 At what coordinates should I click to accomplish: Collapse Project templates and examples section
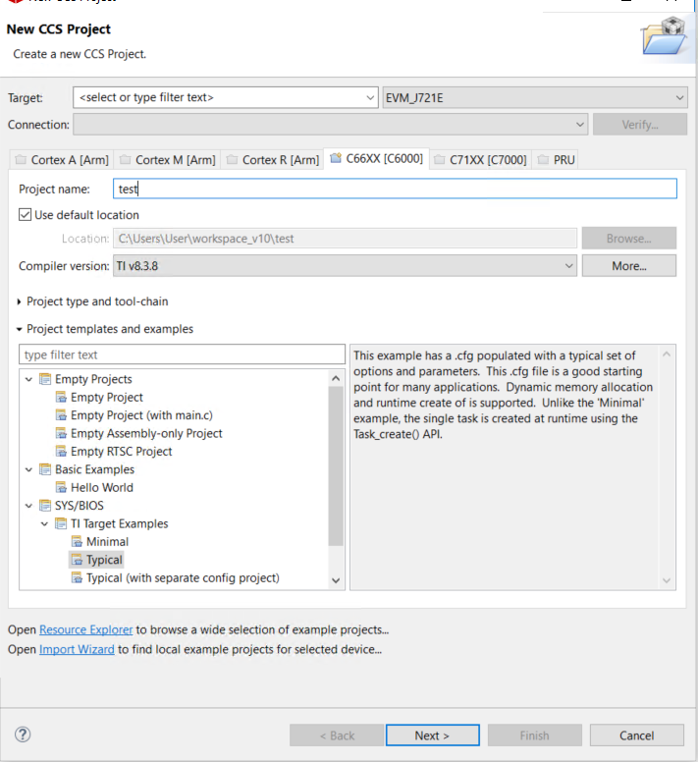tap(20, 329)
